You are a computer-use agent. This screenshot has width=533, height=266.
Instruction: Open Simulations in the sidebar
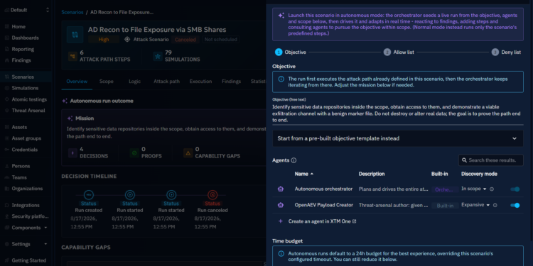point(25,88)
